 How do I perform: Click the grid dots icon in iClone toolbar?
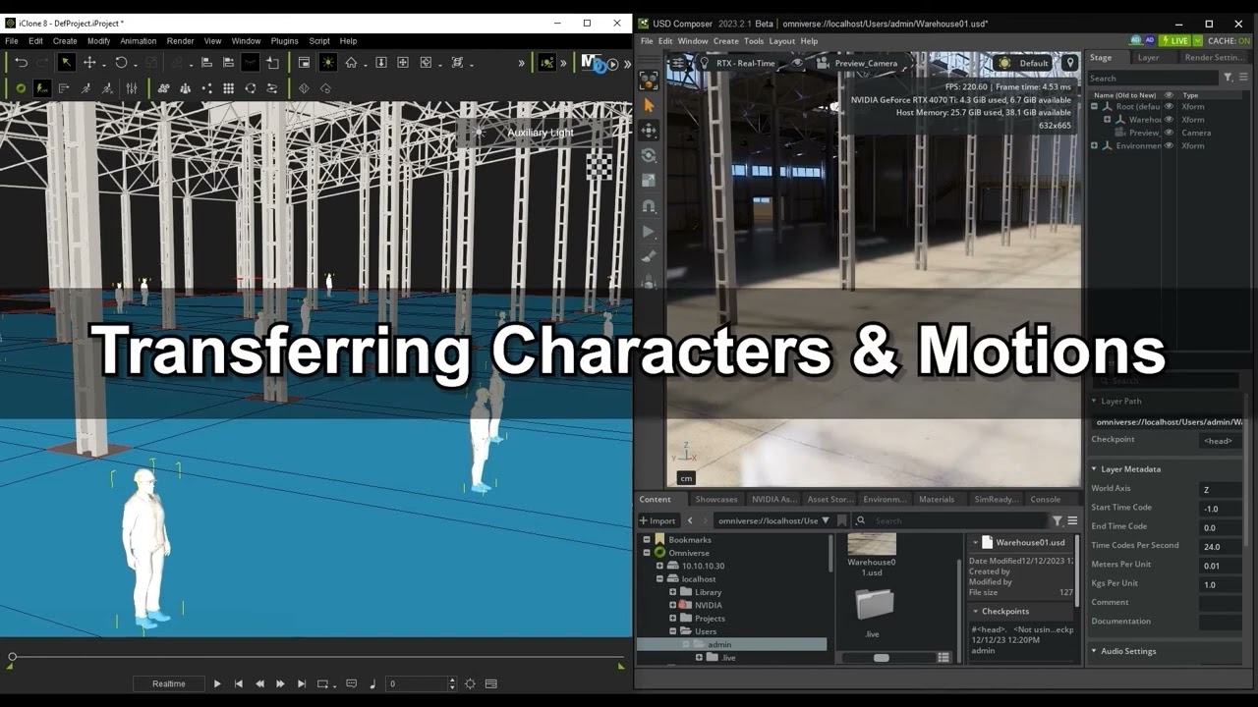tap(228, 88)
